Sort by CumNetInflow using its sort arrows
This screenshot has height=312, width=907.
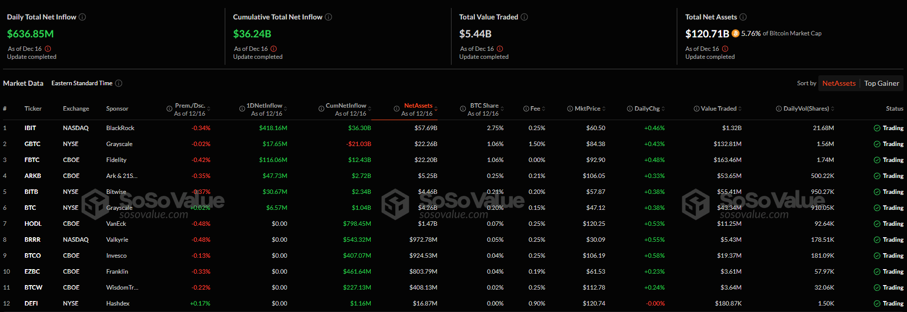[x=370, y=109]
